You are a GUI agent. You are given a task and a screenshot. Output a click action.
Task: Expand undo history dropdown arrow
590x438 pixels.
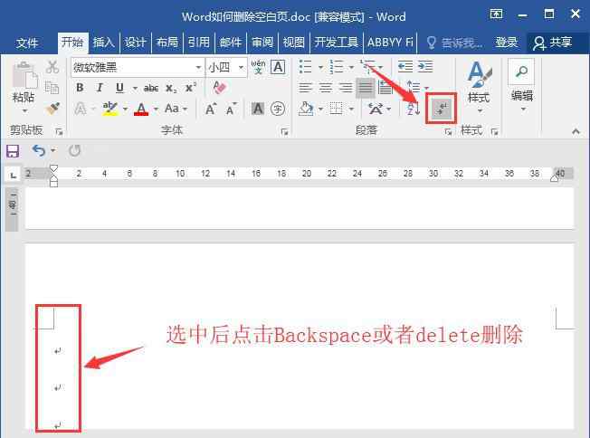point(53,150)
